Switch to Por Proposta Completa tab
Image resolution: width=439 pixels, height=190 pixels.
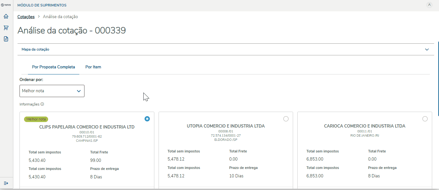[x=53, y=67]
